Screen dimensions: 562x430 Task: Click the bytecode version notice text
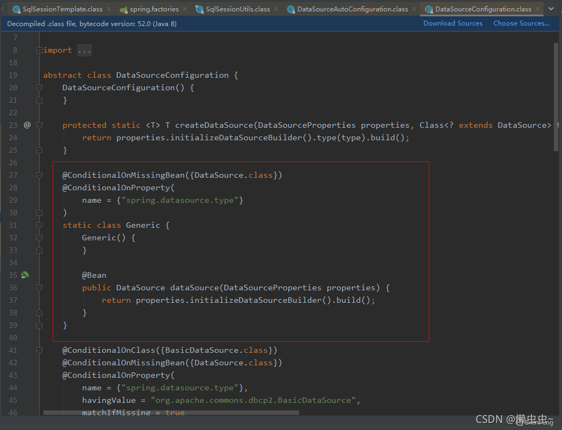pos(92,24)
